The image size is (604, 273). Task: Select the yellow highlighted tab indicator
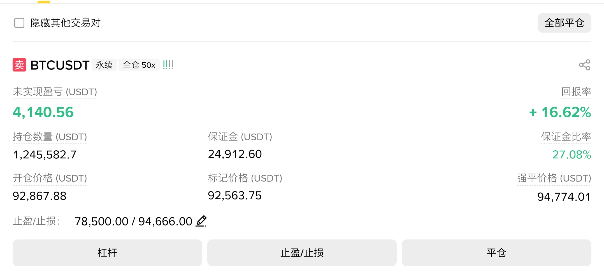point(44,2)
